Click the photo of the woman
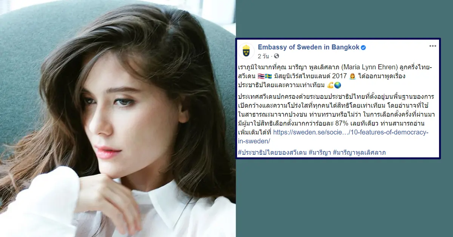453x237 pixels. pyautogui.click(x=118, y=119)
